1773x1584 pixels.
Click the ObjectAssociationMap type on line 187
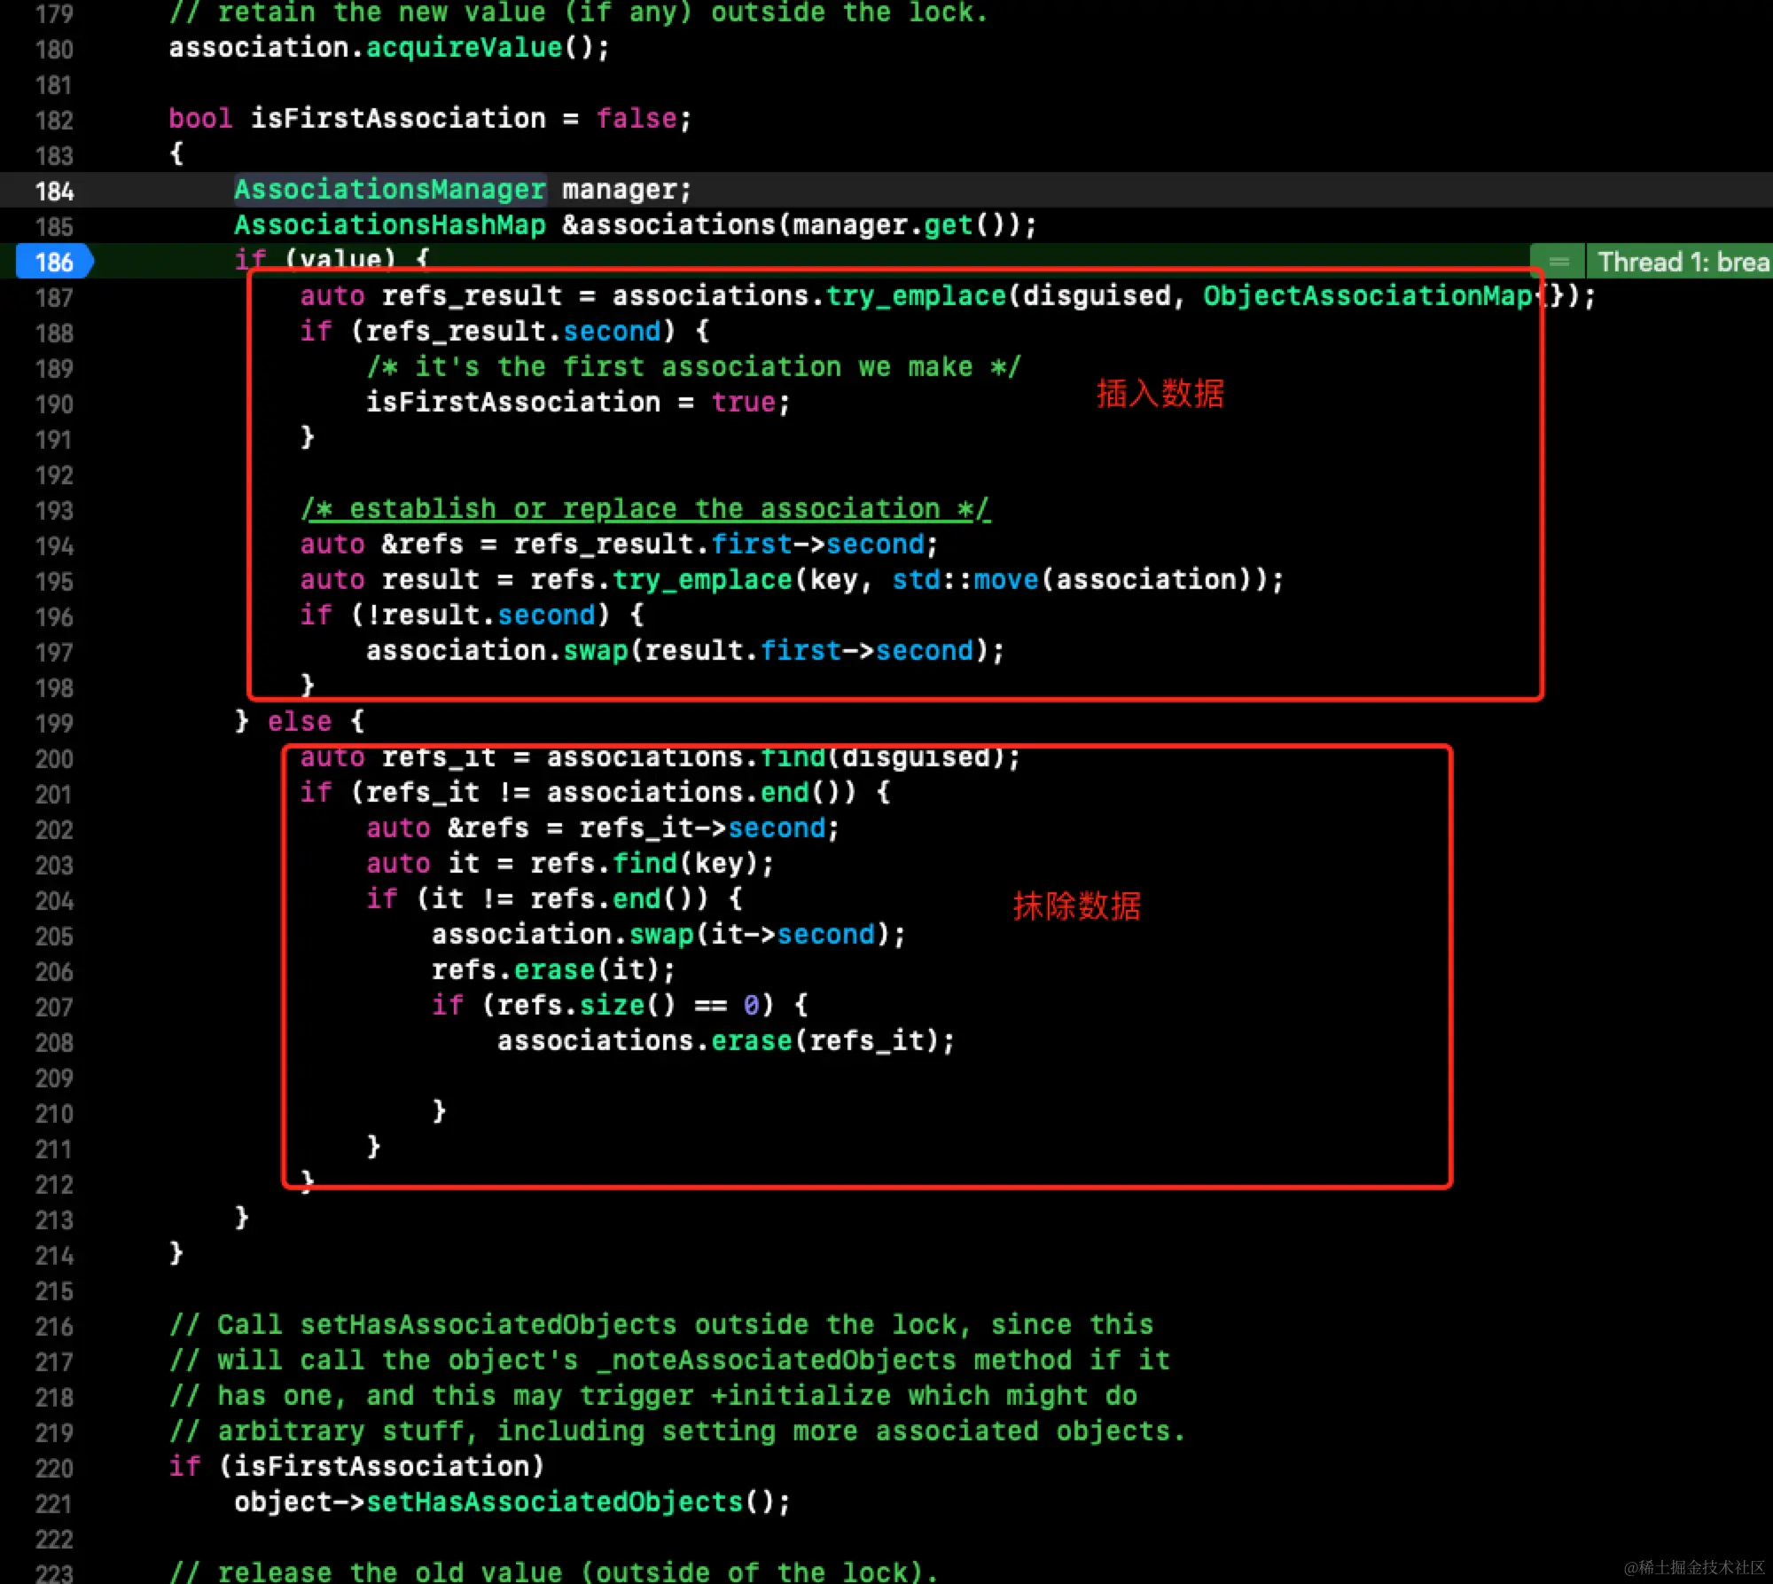pyautogui.click(x=1367, y=295)
